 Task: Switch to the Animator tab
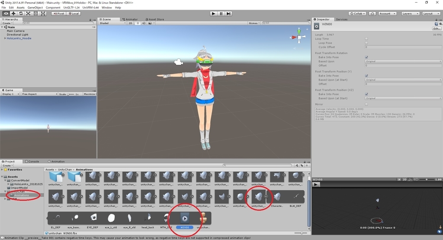tap(130, 19)
